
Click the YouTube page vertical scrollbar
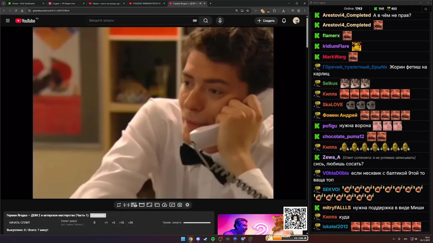307,32
